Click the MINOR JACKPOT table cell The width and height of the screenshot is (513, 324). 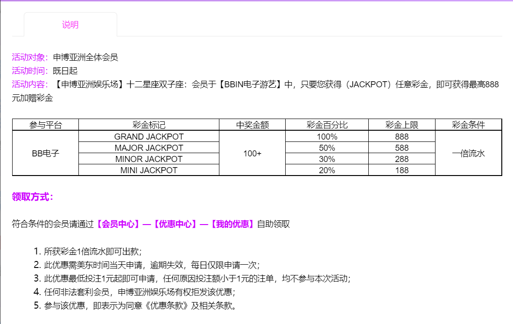pyautogui.click(x=149, y=159)
